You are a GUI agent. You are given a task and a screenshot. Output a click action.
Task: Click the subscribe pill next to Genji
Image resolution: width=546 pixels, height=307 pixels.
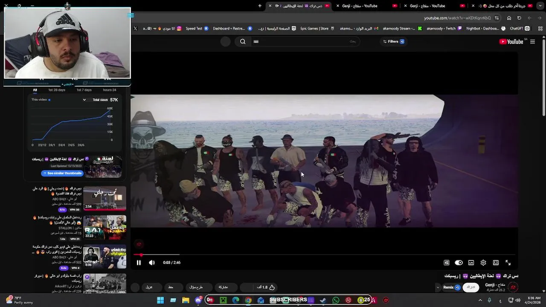(x=471, y=287)
